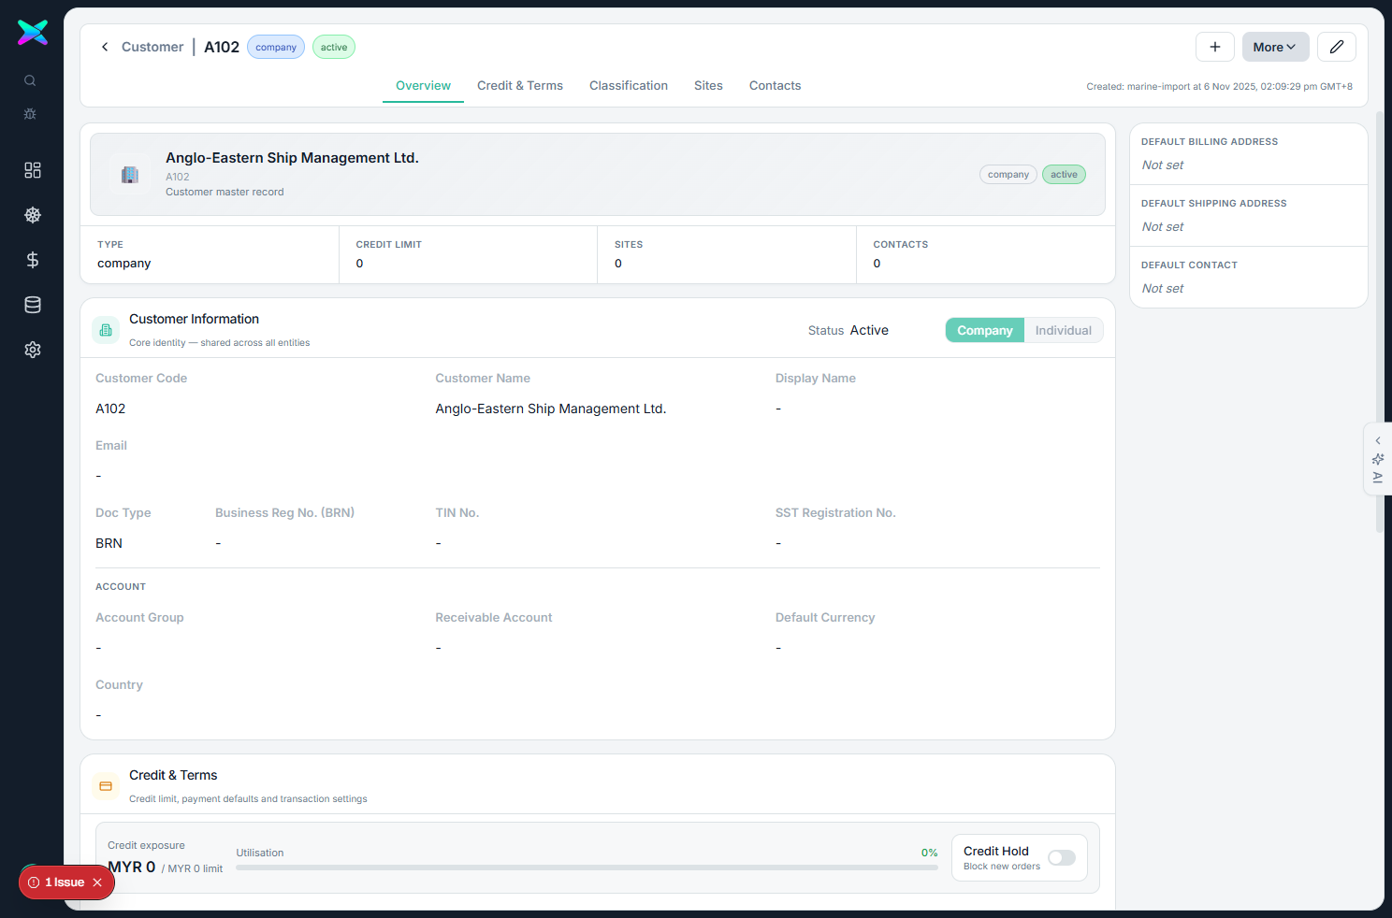Click the building icon on customer card
Screen dimensions: 1392x918
[x=130, y=175]
